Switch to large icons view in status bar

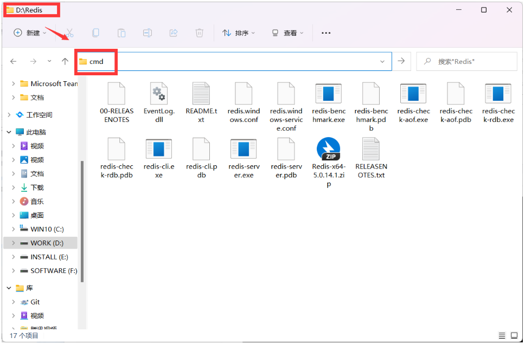coord(514,336)
